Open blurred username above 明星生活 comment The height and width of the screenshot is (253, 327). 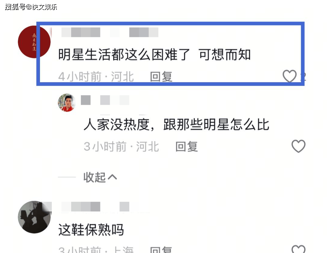pyautogui.click(x=110, y=32)
